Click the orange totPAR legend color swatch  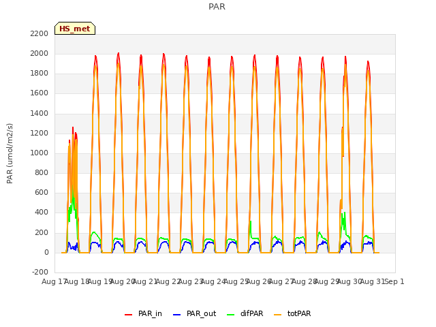click(x=278, y=315)
